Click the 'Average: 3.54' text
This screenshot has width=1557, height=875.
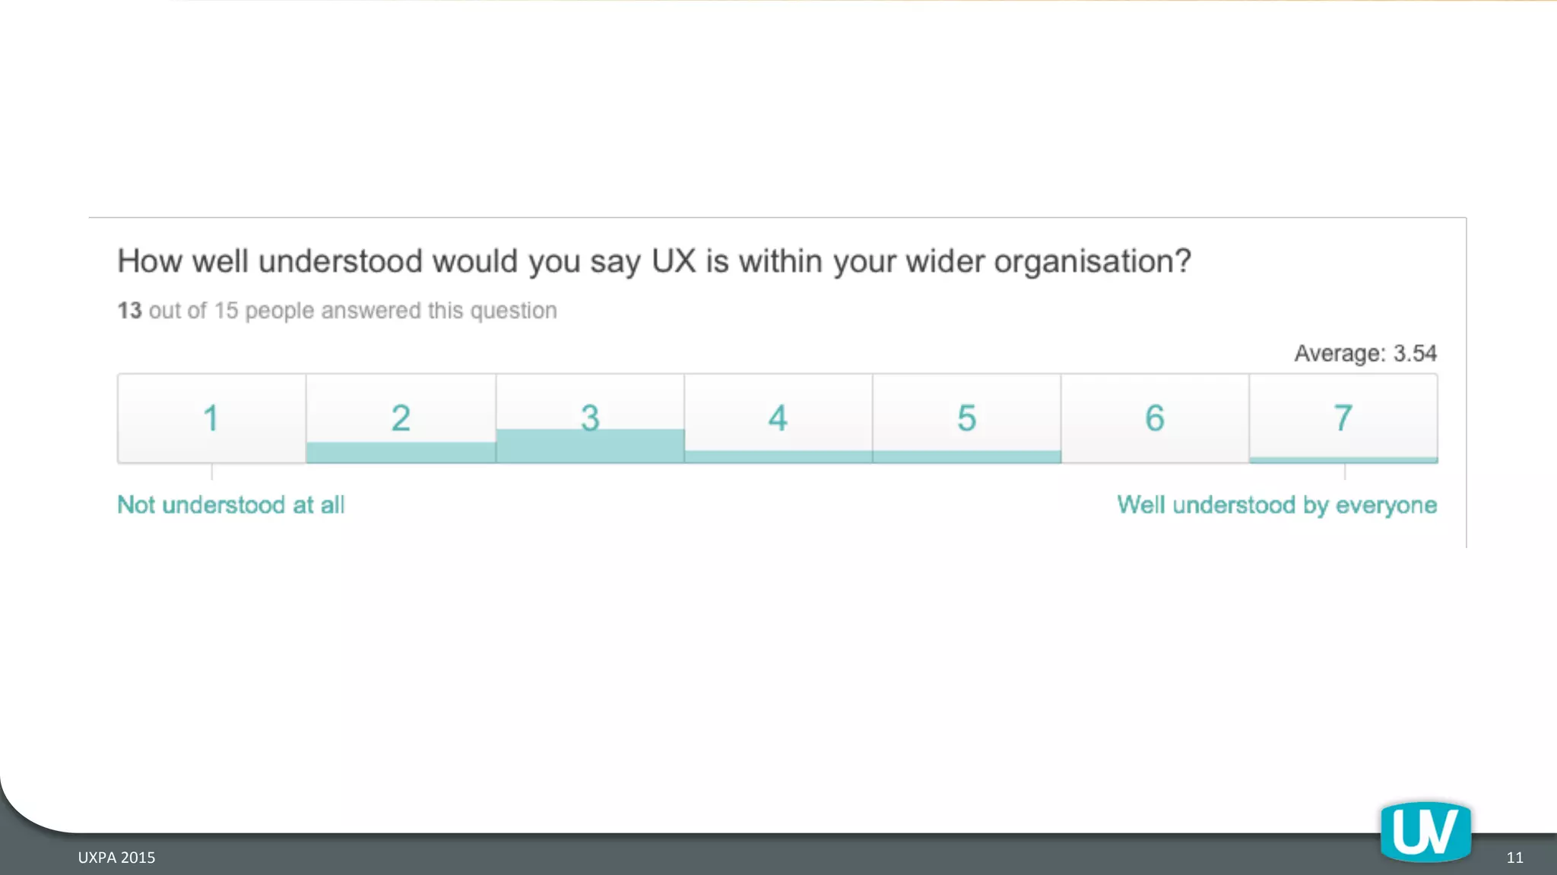1365,353
